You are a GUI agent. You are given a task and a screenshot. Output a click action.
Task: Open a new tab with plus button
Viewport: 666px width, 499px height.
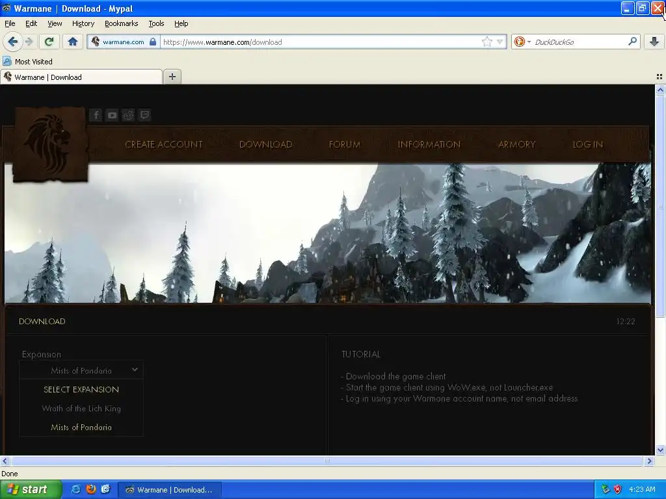pyautogui.click(x=172, y=77)
